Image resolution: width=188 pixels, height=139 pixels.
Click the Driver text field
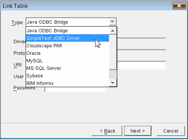(141, 42)
